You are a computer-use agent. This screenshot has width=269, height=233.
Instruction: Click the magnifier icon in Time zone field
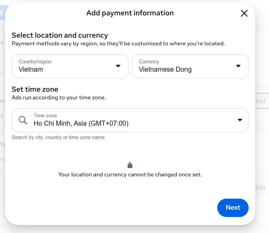tap(23, 120)
